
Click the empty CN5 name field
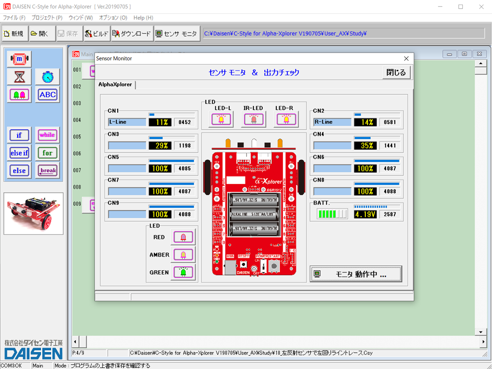coord(127,169)
